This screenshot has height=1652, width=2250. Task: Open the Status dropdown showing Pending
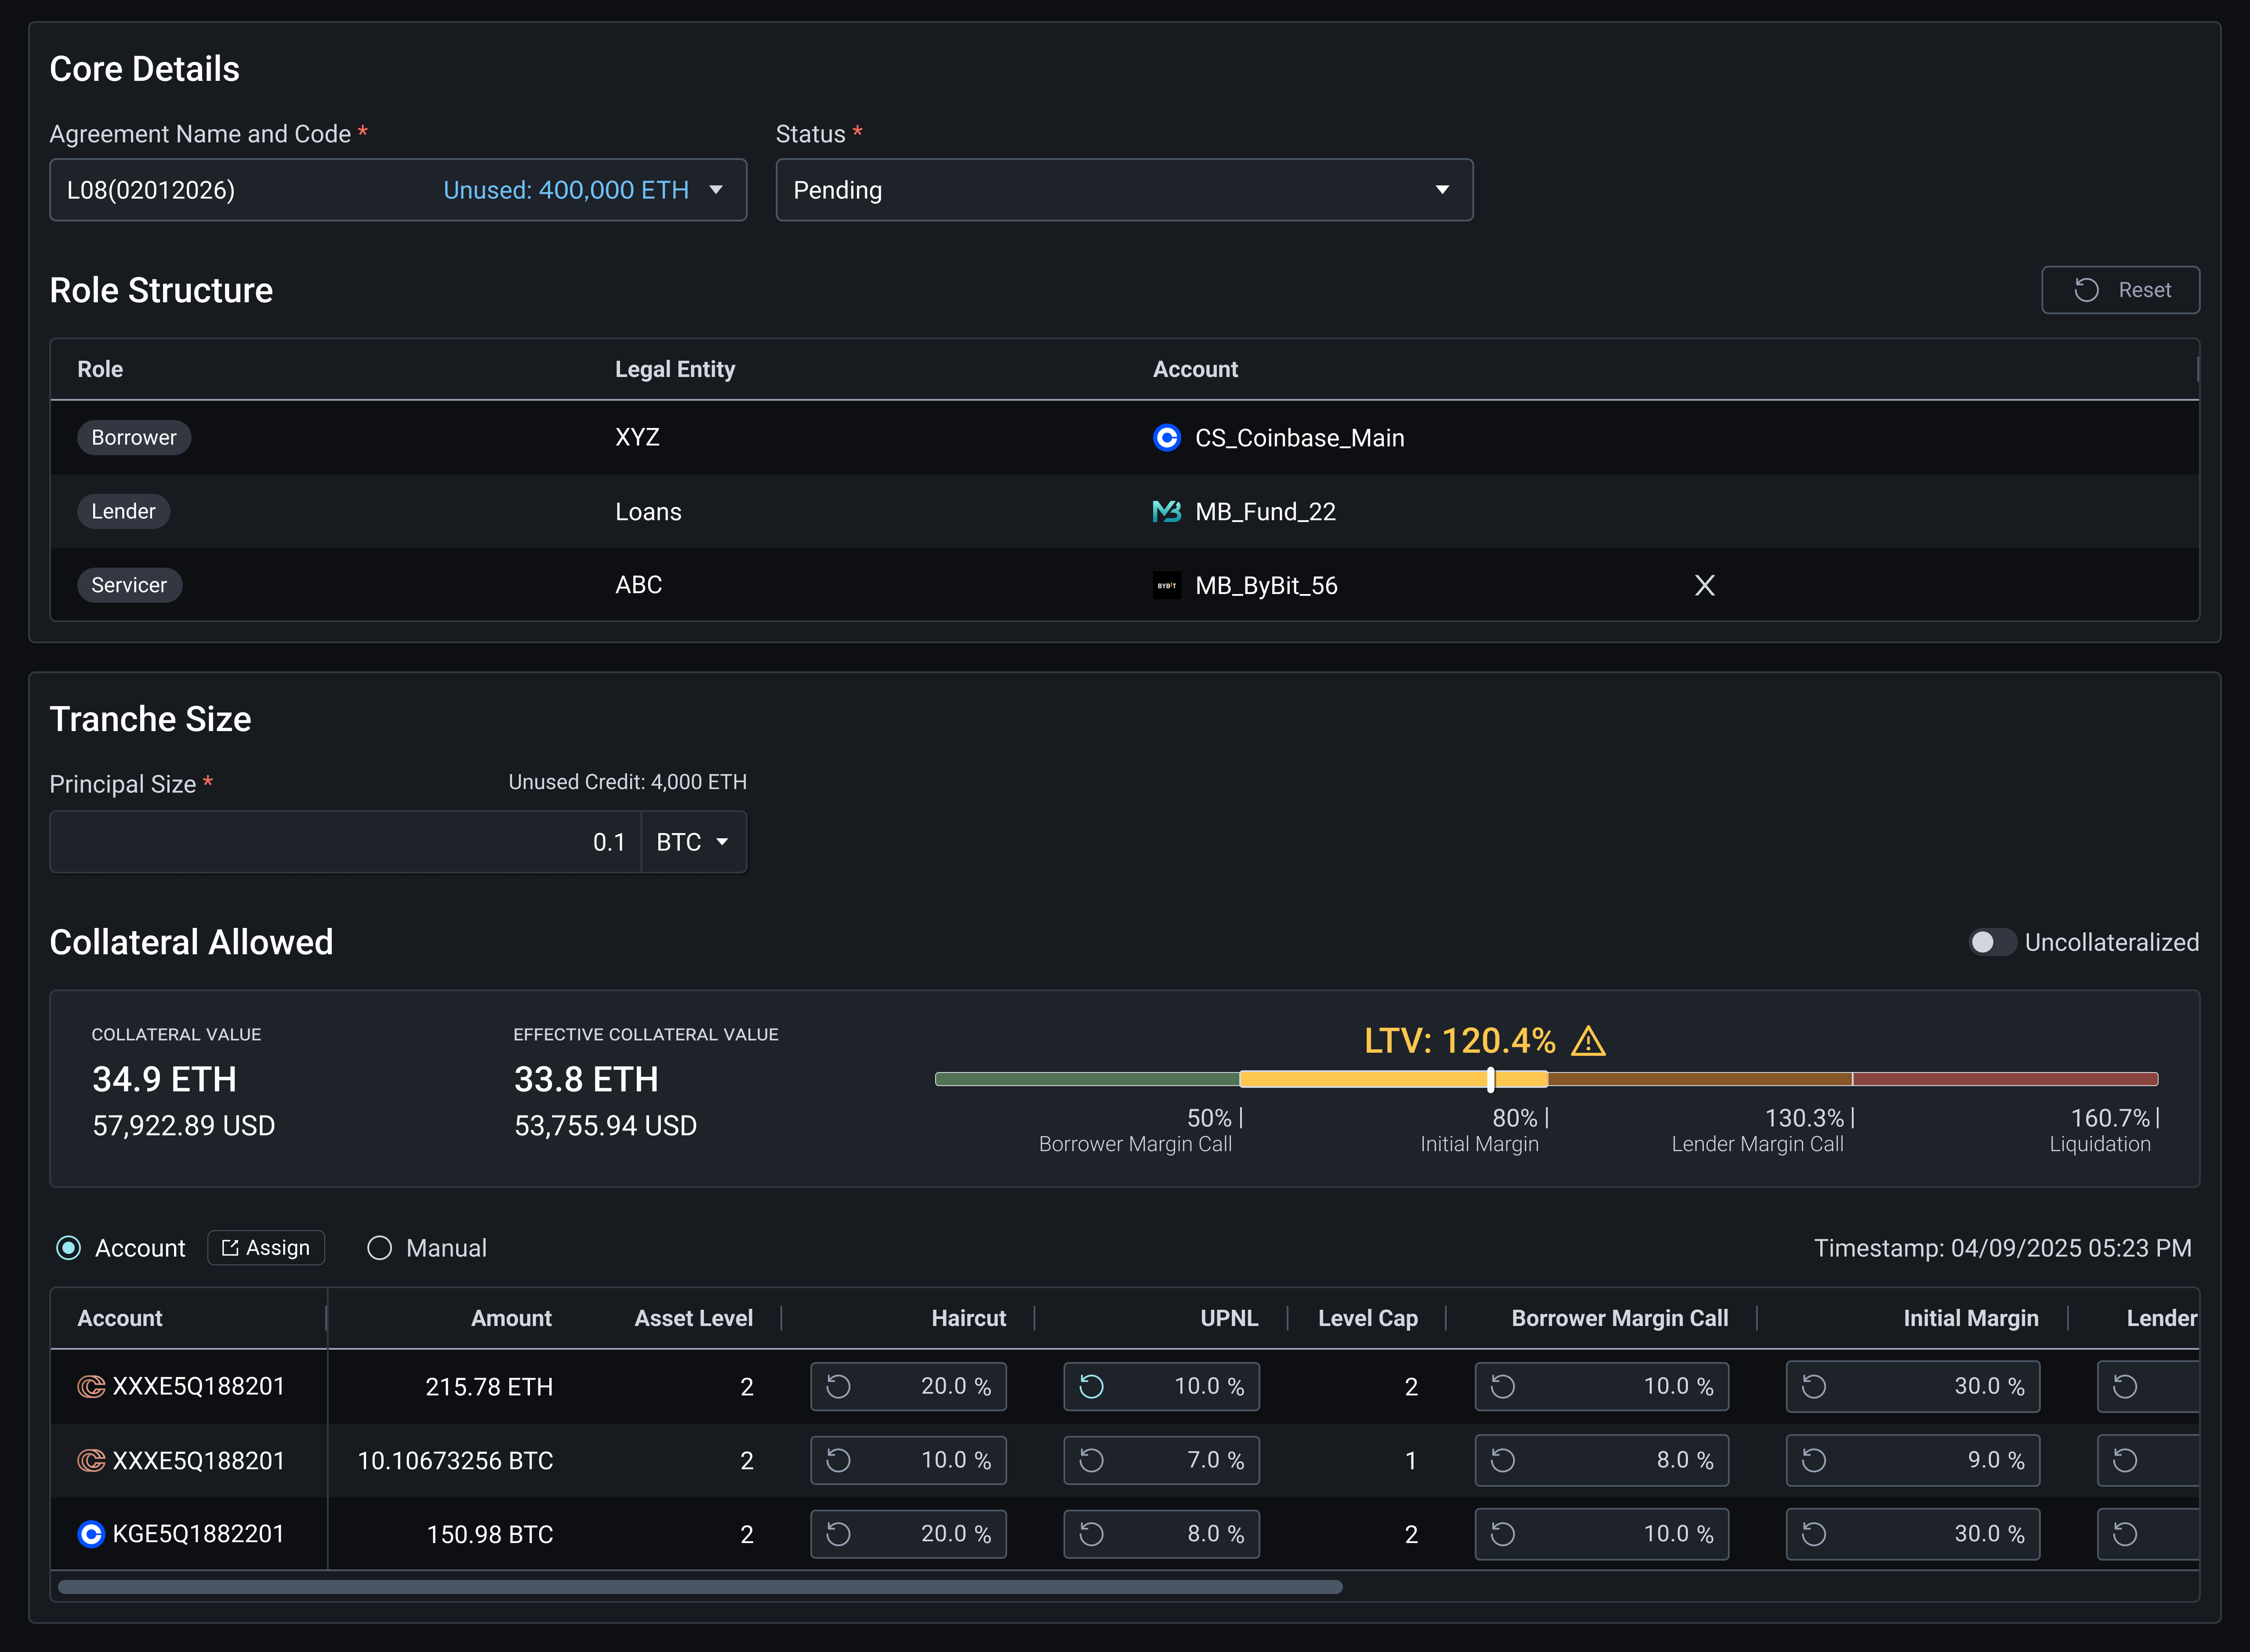coord(1124,190)
